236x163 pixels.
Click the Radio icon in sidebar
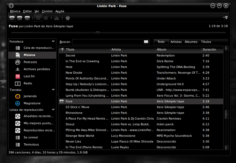coord(18,83)
